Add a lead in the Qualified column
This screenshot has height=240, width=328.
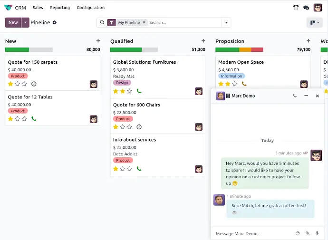click(x=203, y=41)
